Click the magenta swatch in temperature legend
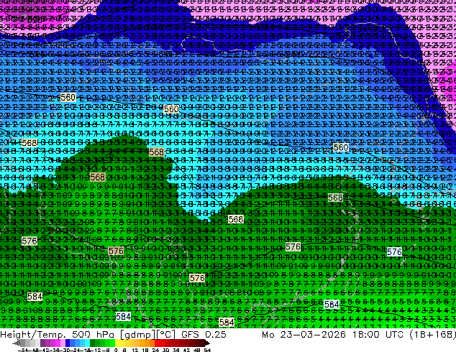The height and width of the screenshot is (352, 456). click(x=58, y=343)
